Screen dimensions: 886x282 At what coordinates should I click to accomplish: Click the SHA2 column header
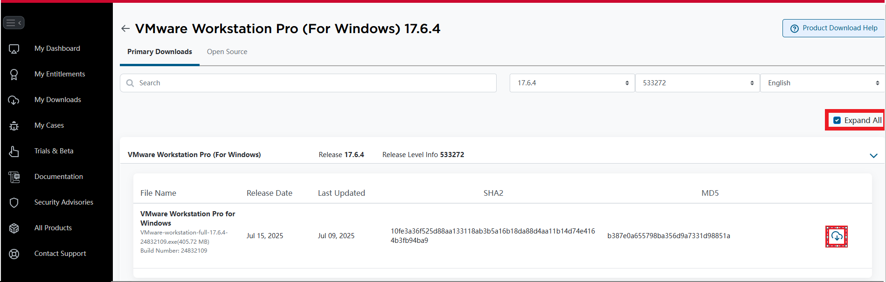493,193
